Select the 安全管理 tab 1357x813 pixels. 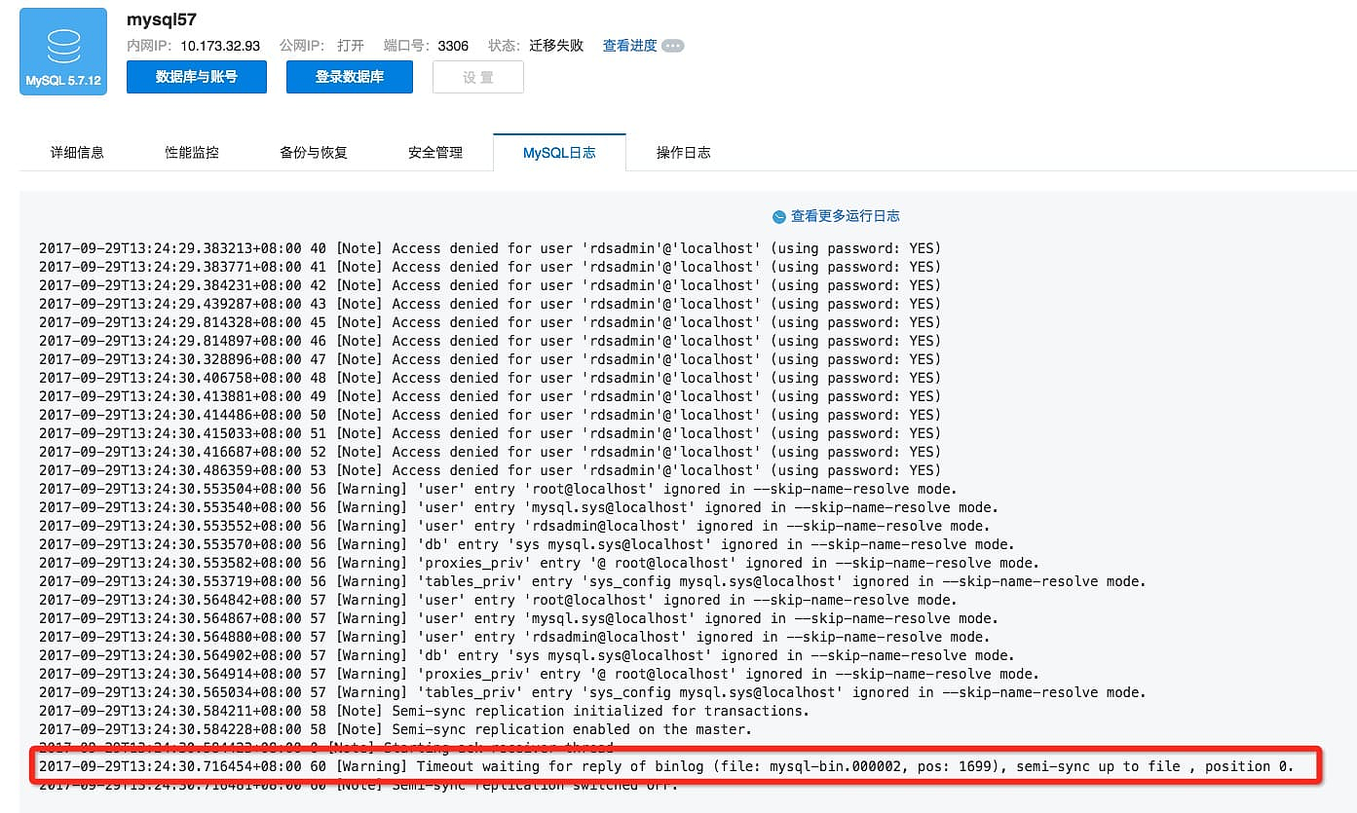(435, 153)
